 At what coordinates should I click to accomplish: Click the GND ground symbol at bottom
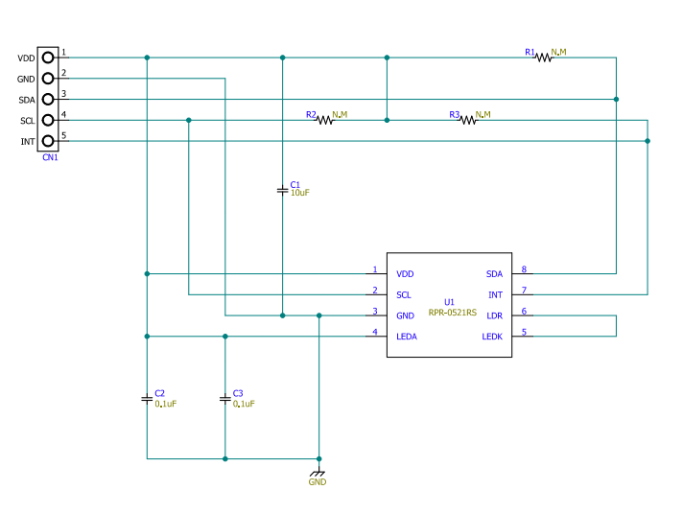point(318,473)
